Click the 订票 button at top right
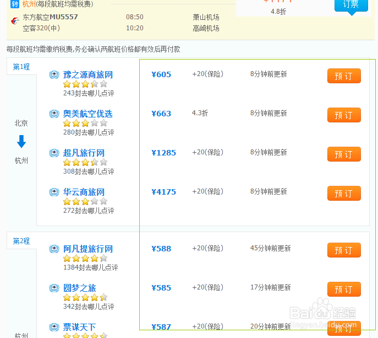 [351, 5]
